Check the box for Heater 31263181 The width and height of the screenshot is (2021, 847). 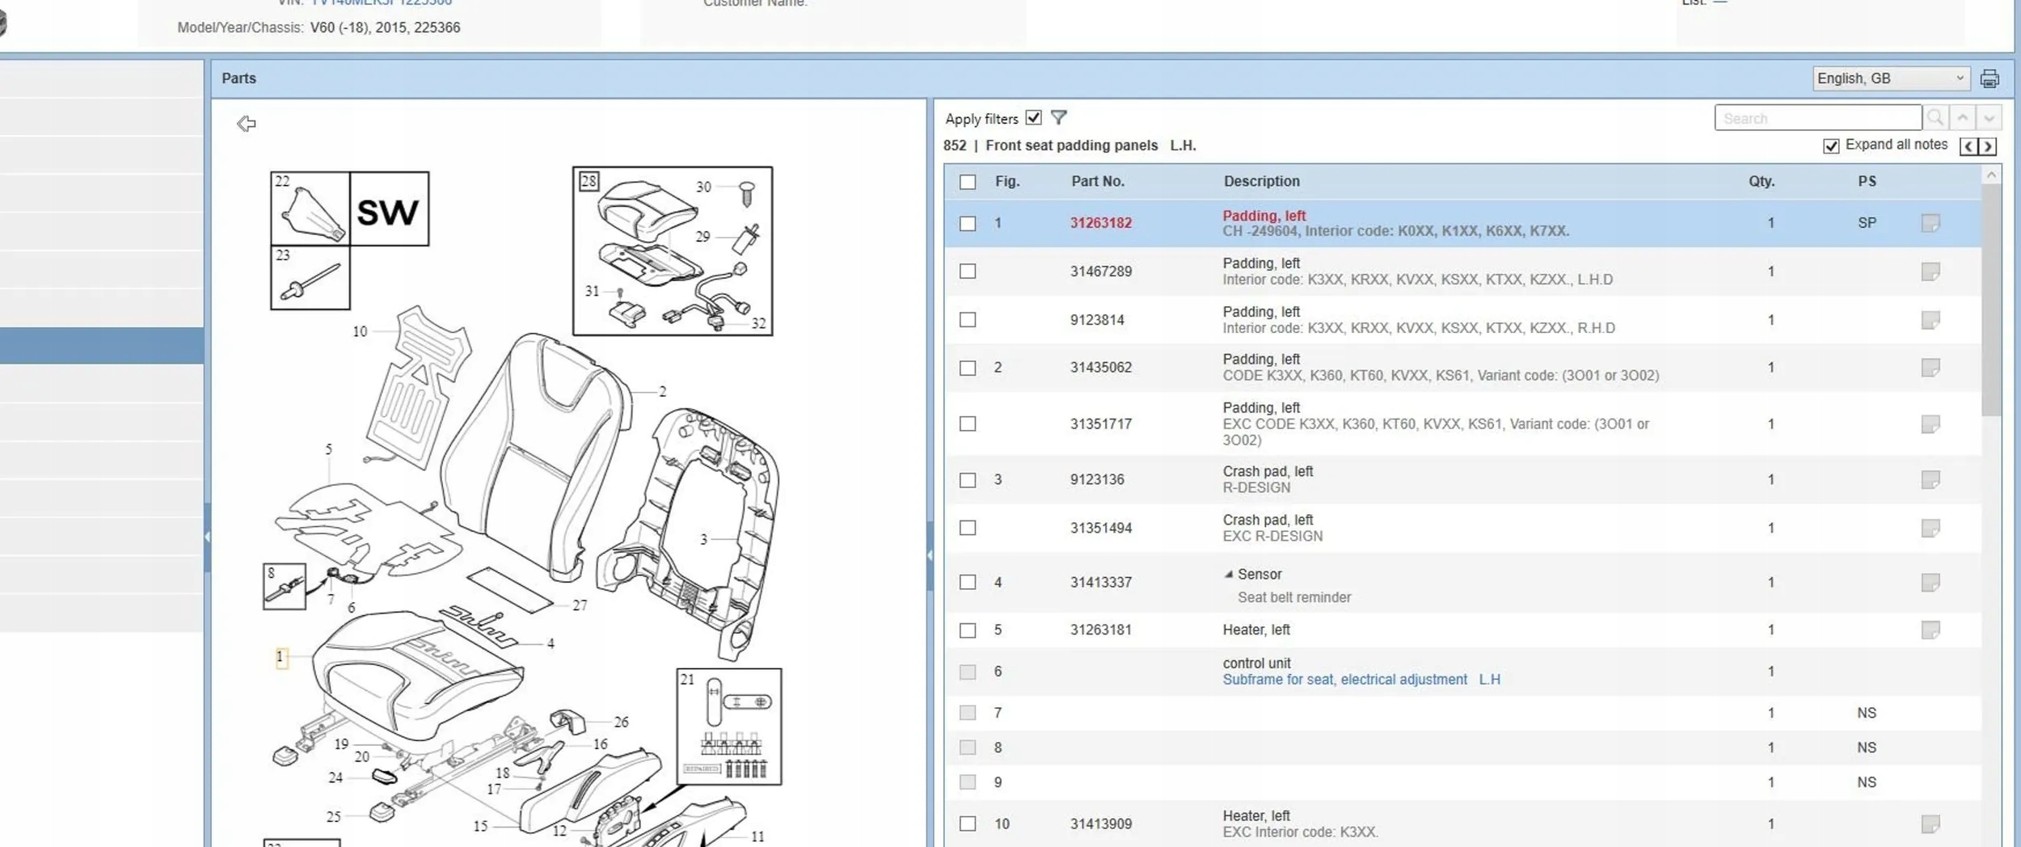tap(968, 630)
